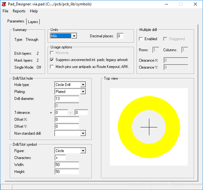203x190 pixels.
Task: Open the Non-standard drill dropdown
Action: 83,133
